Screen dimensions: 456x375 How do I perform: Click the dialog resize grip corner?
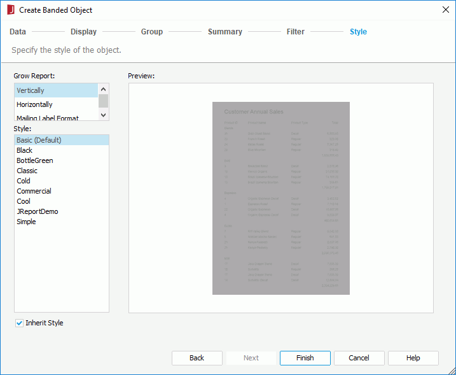coord(451,371)
